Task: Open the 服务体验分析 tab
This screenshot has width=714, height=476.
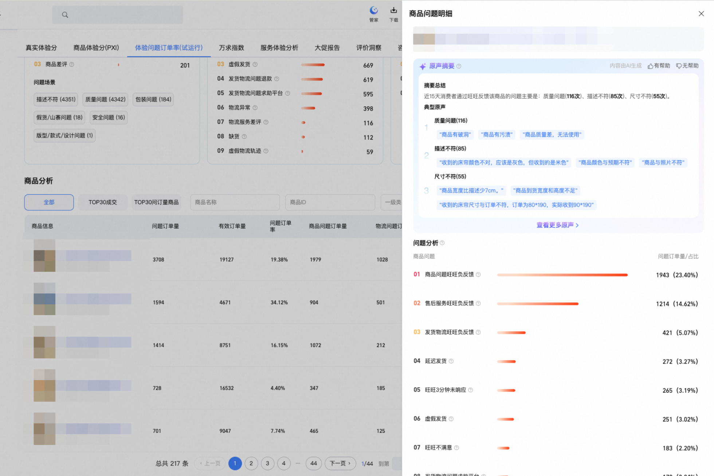Action: coord(279,48)
